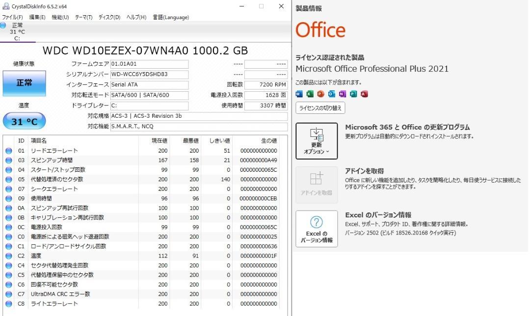Click the drive letter C: field
The width and height of the screenshot is (530, 316).
coord(149,106)
